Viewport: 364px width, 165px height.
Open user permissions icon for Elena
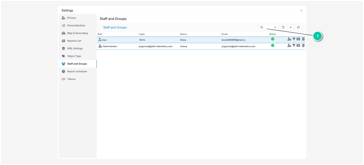289,39
